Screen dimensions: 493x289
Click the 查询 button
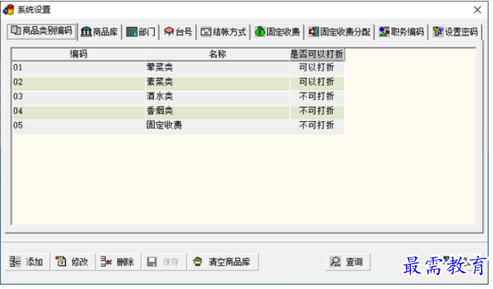[x=348, y=262]
